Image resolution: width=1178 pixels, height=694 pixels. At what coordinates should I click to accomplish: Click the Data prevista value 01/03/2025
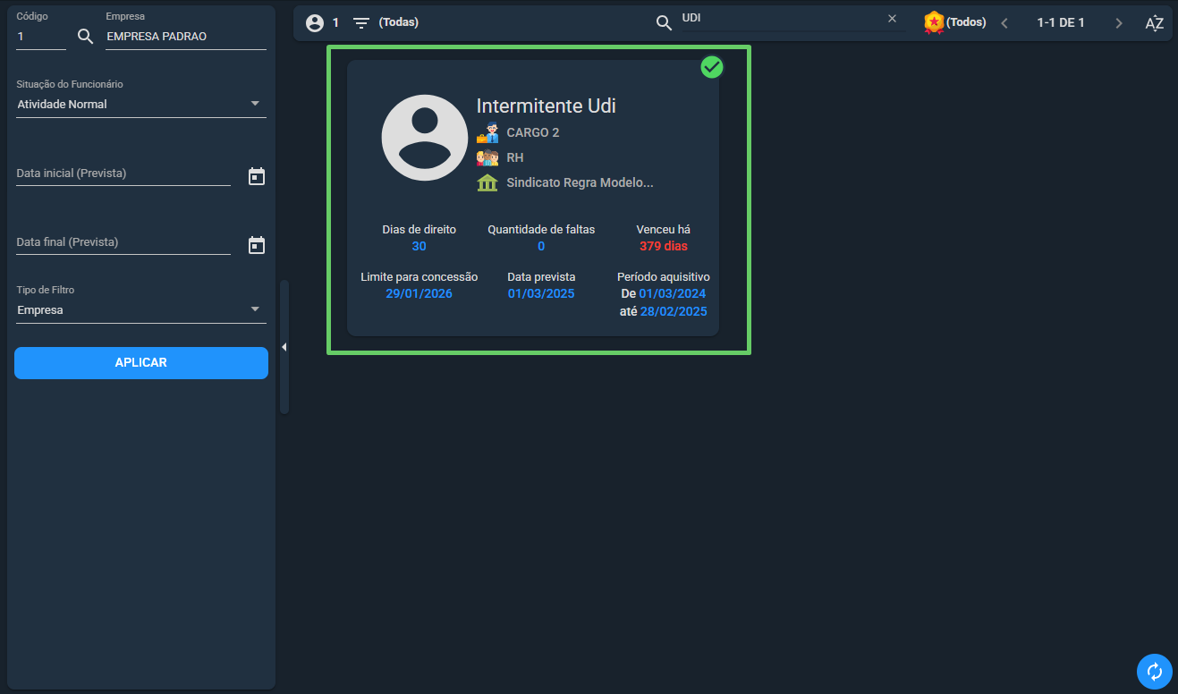click(541, 293)
